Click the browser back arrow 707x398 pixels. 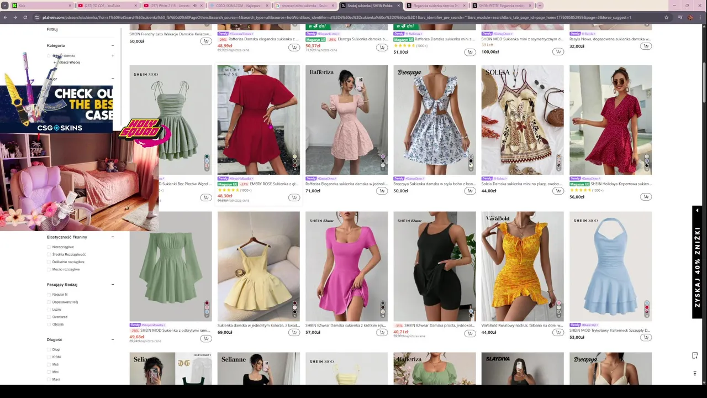click(6, 17)
